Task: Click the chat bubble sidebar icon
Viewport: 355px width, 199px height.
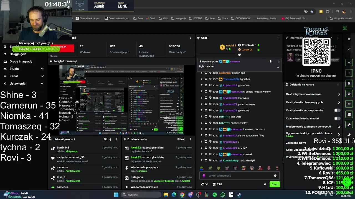Action: tap(349, 94)
